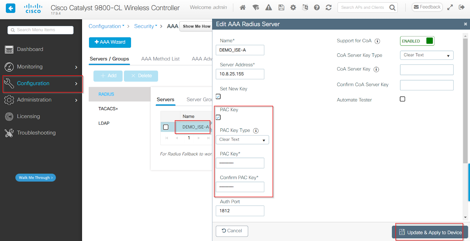This screenshot has height=241, width=470.
Task: Open the Security breadcrumb dropdown
Action: [x=146, y=26]
